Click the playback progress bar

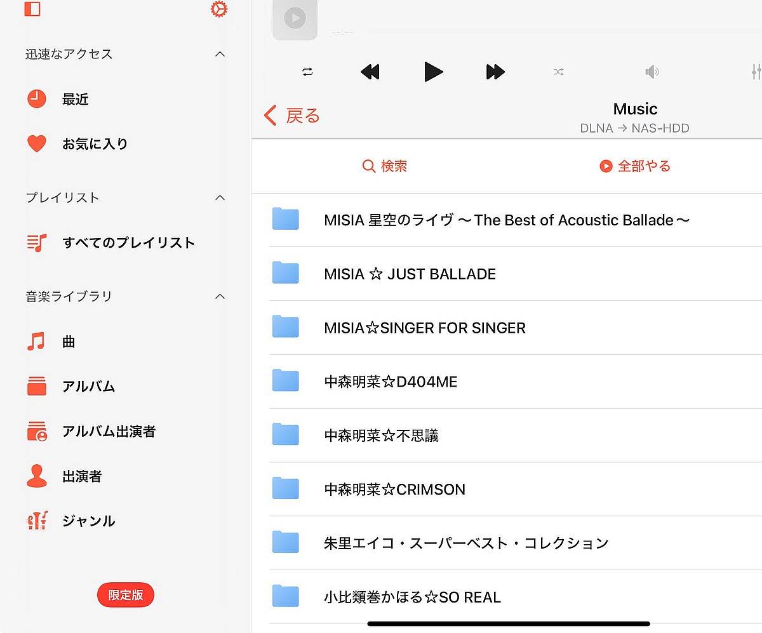coord(565,31)
